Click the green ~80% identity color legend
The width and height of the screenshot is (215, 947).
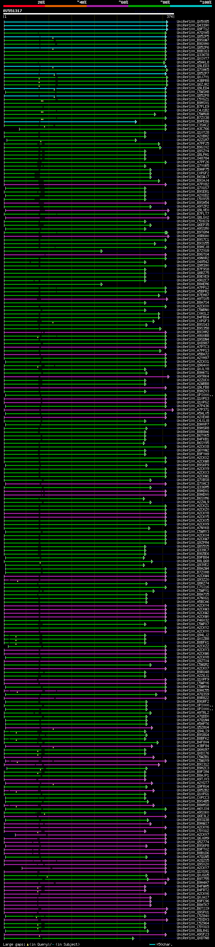(149, 6)
